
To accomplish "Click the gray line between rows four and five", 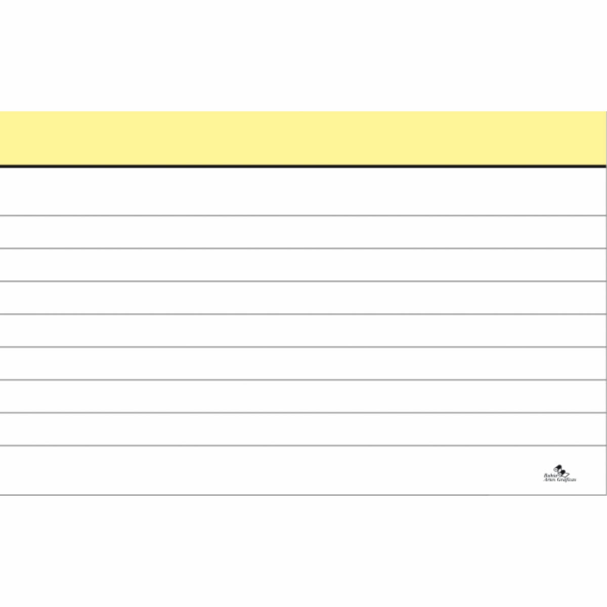I will pos(303,314).
